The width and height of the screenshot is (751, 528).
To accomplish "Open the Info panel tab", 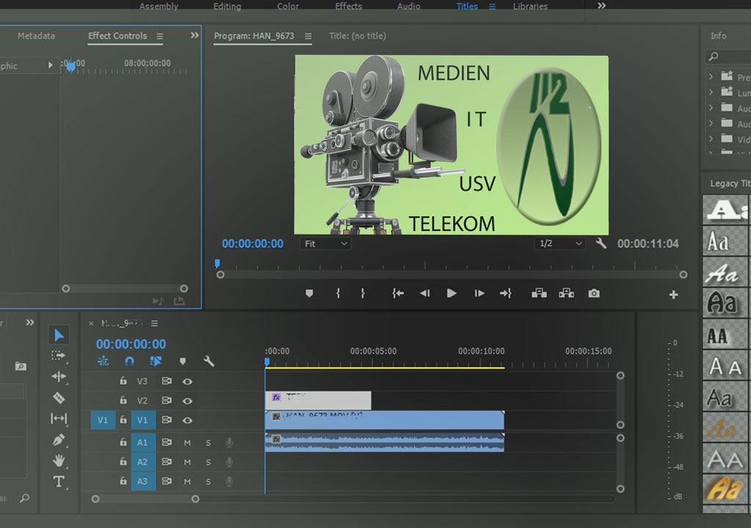I will [719, 36].
